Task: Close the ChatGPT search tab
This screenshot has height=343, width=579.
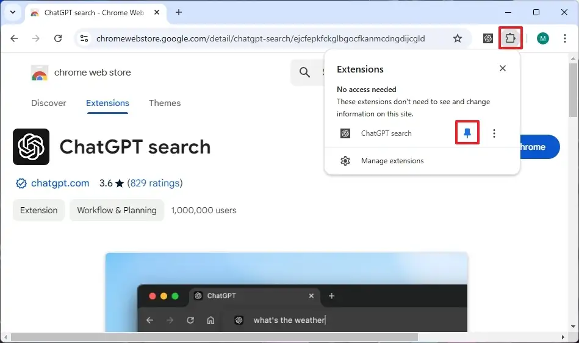Action: pos(157,13)
